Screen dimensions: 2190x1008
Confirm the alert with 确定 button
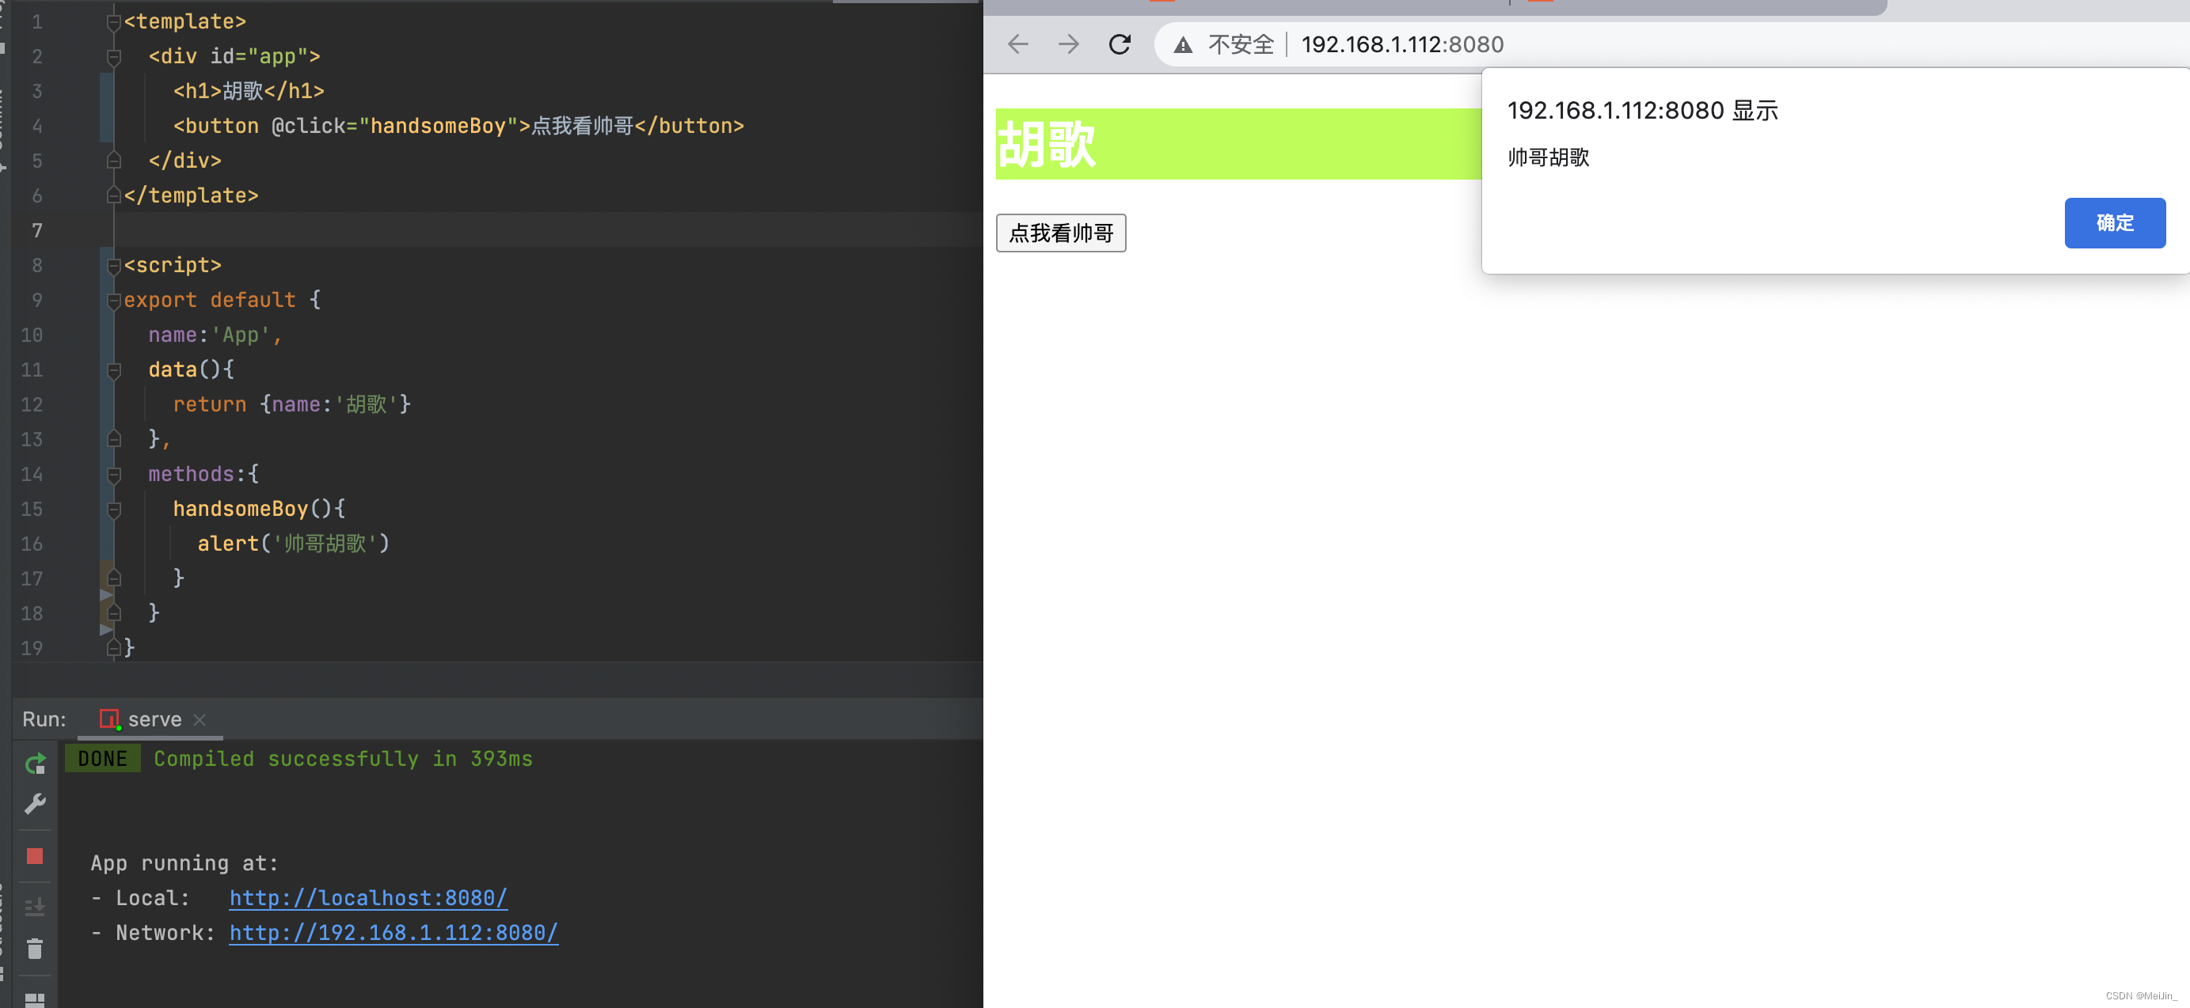point(2113,222)
